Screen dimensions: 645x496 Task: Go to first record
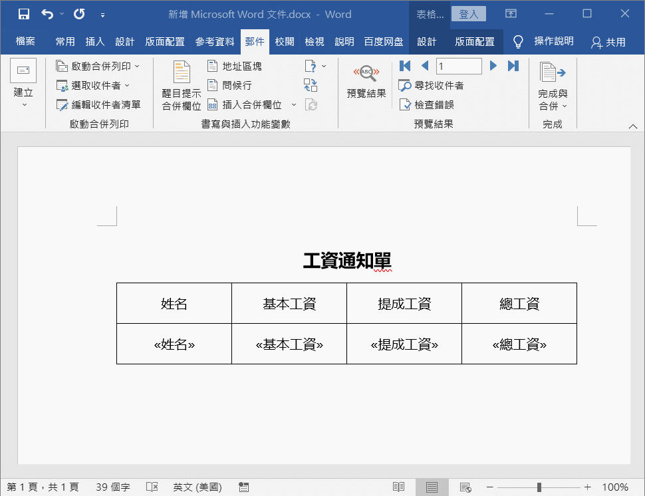tap(405, 66)
